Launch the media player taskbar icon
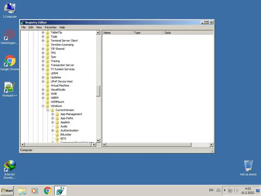Viewport: 261px width, 196px height. pyautogui.click(x=34, y=190)
